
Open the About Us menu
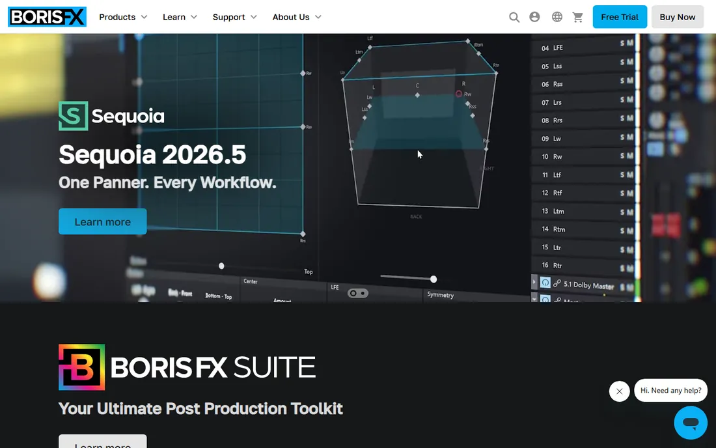(297, 17)
